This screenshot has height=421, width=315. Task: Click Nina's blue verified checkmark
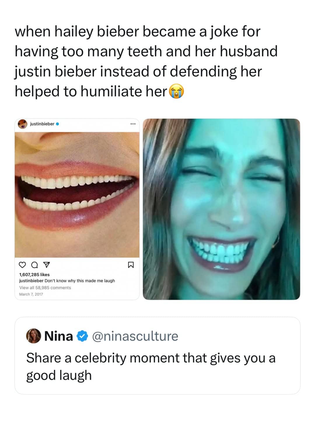pyautogui.click(x=82, y=336)
